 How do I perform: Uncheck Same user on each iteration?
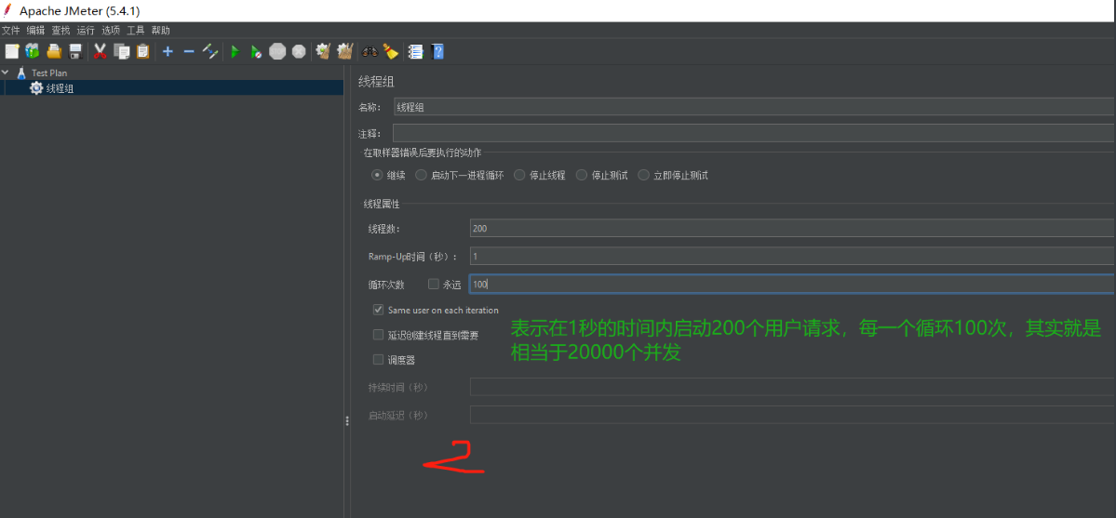[x=379, y=311]
